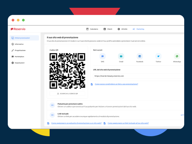Open the Calendario tab

(x=92, y=29)
